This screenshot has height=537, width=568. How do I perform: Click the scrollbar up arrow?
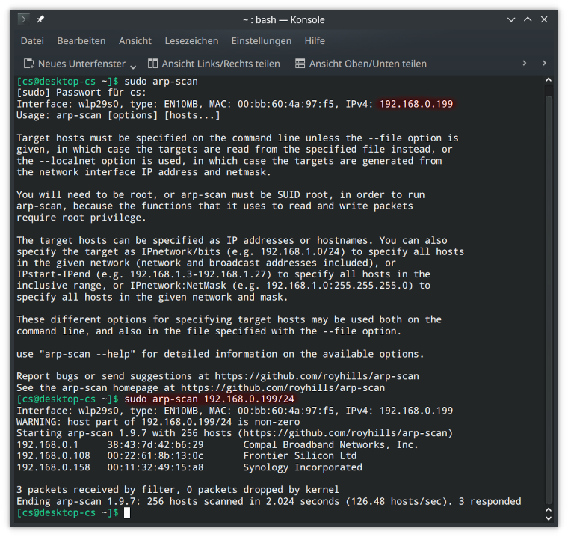click(x=549, y=80)
